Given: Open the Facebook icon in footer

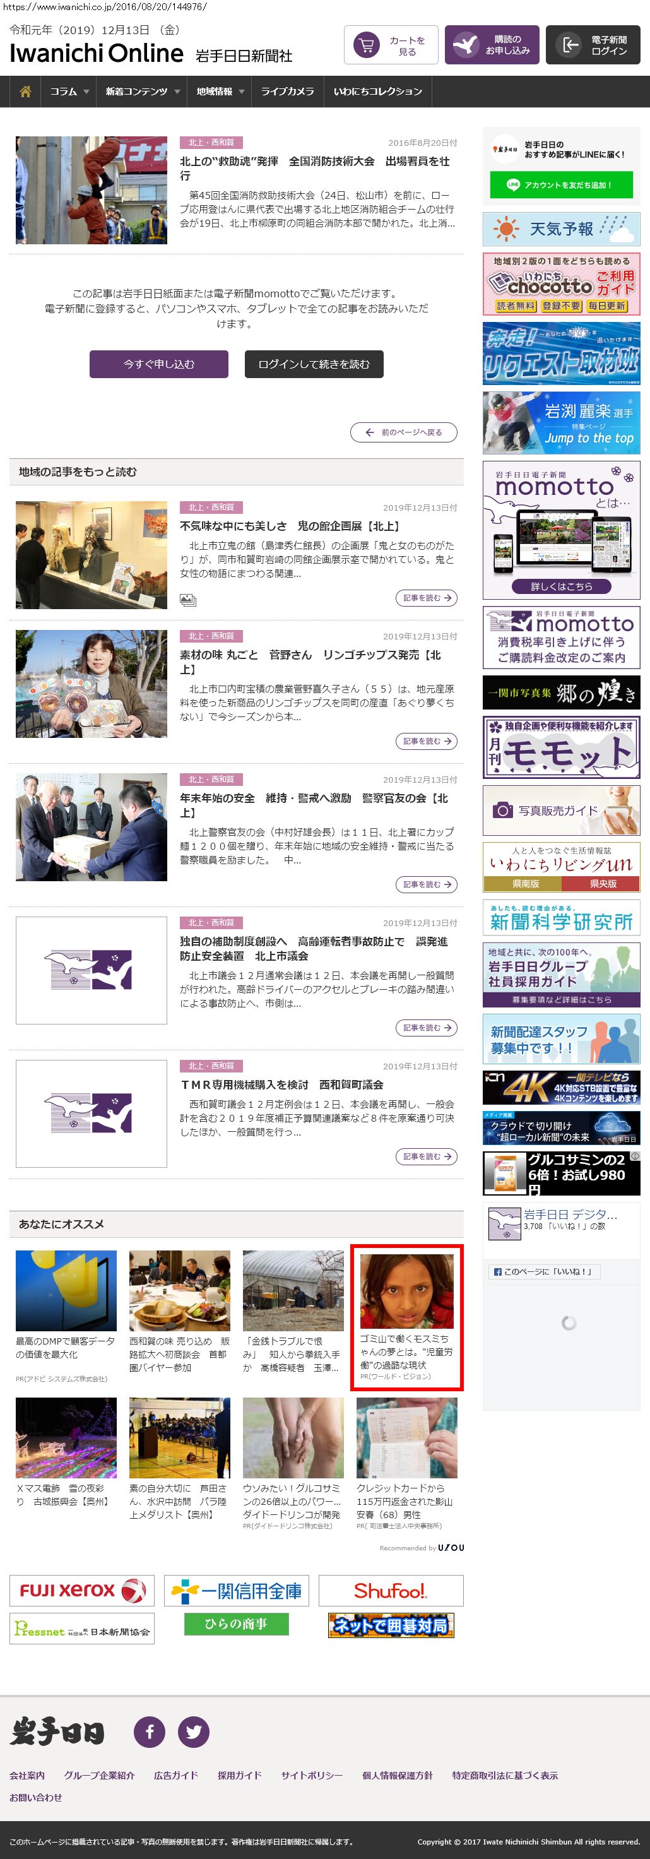Looking at the screenshot, I should click(150, 1731).
